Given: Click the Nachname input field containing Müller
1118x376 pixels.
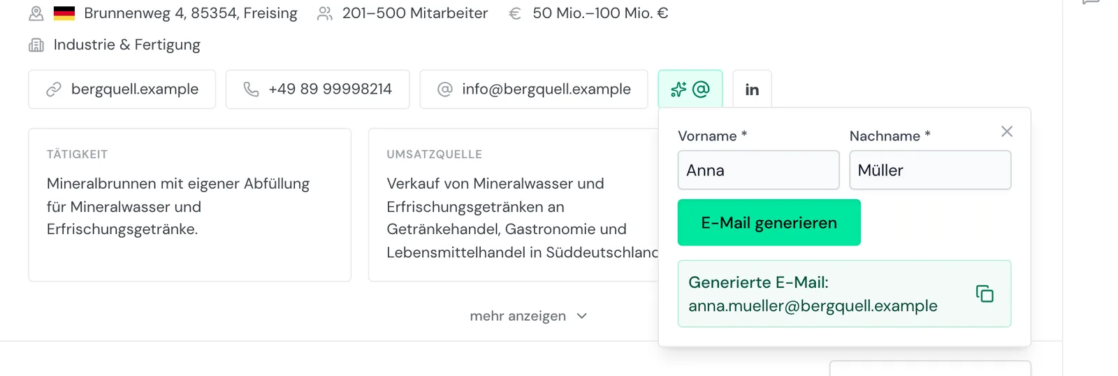Looking at the screenshot, I should tap(930, 170).
